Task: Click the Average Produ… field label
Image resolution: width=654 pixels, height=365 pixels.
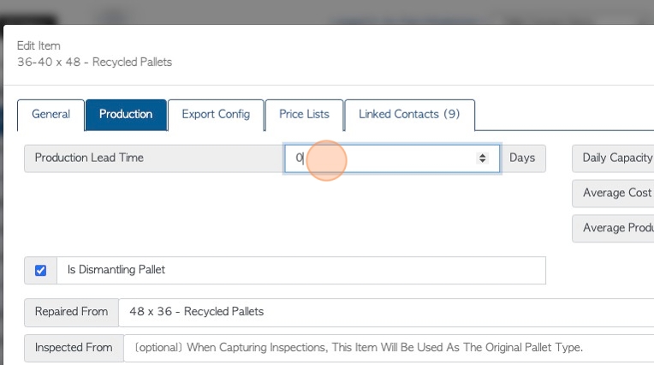Action: point(613,229)
